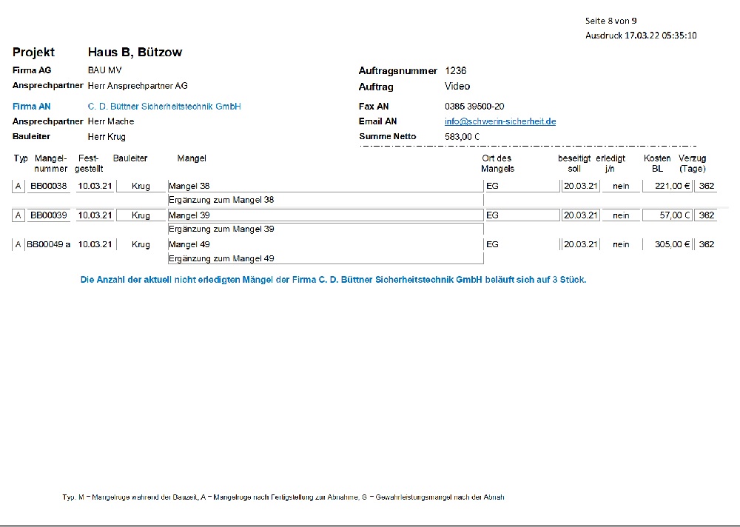Viewport: 740px width, 527px height.
Task: Select the Mangel 49 description field
Action: 324,244
